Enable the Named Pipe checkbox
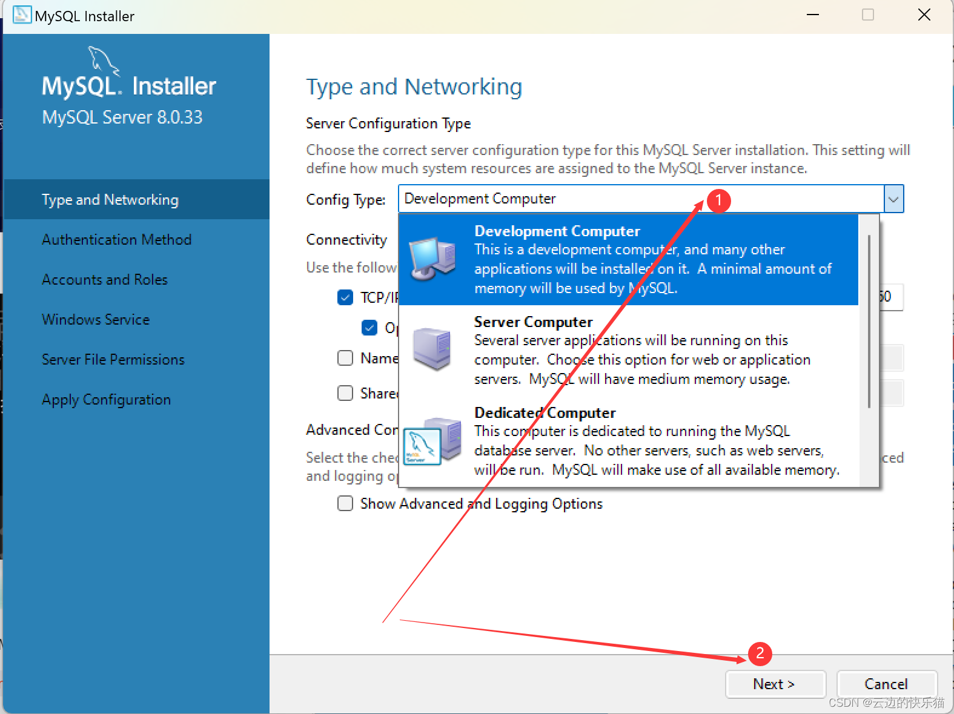 345,358
